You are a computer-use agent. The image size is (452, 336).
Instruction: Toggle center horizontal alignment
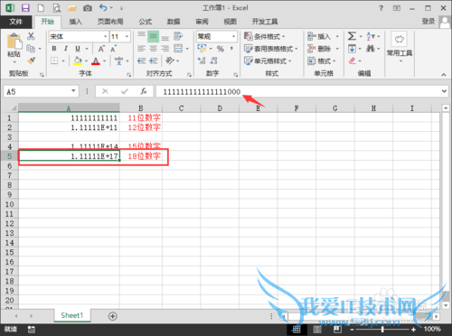coord(154,49)
